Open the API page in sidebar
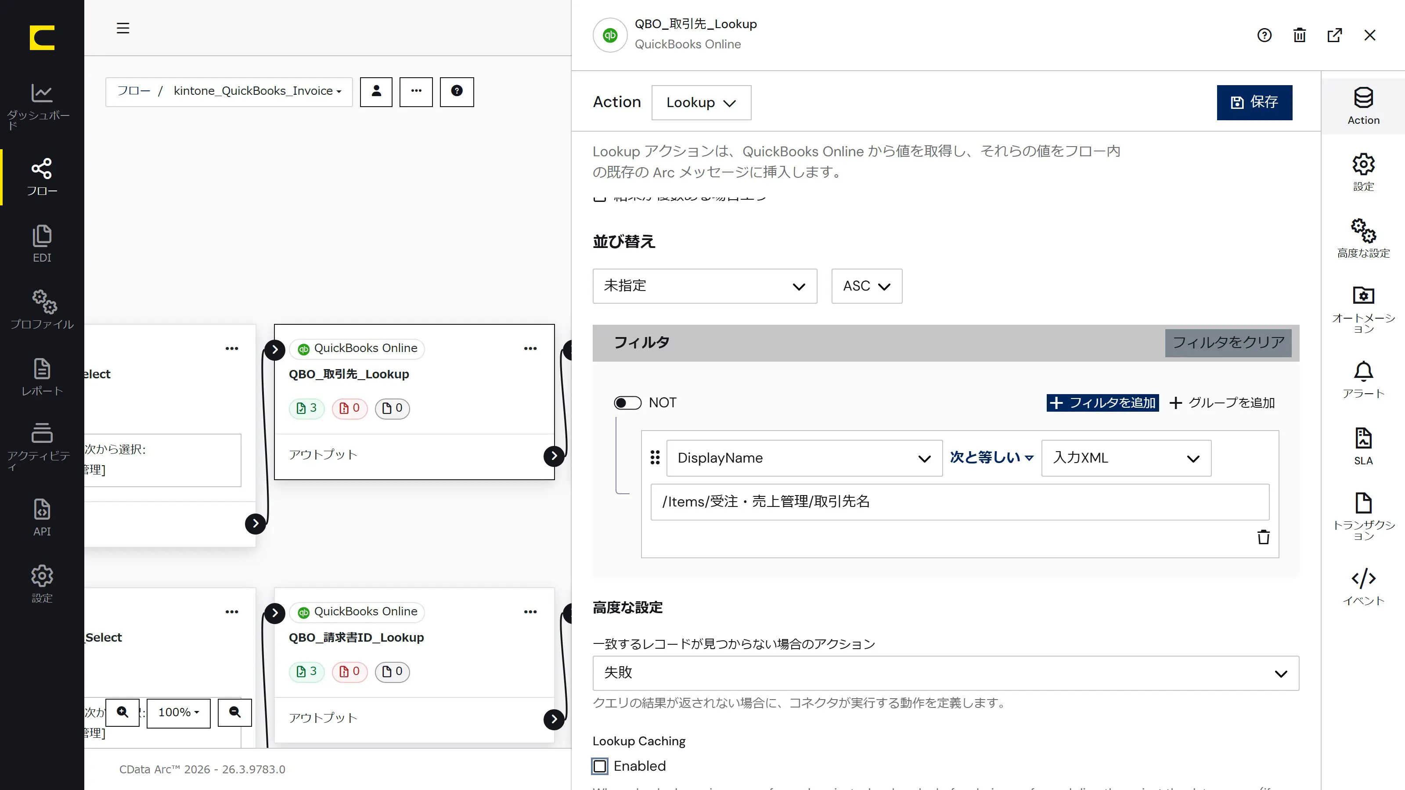This screenshot has width=1405, height=790. pos(41,517)
